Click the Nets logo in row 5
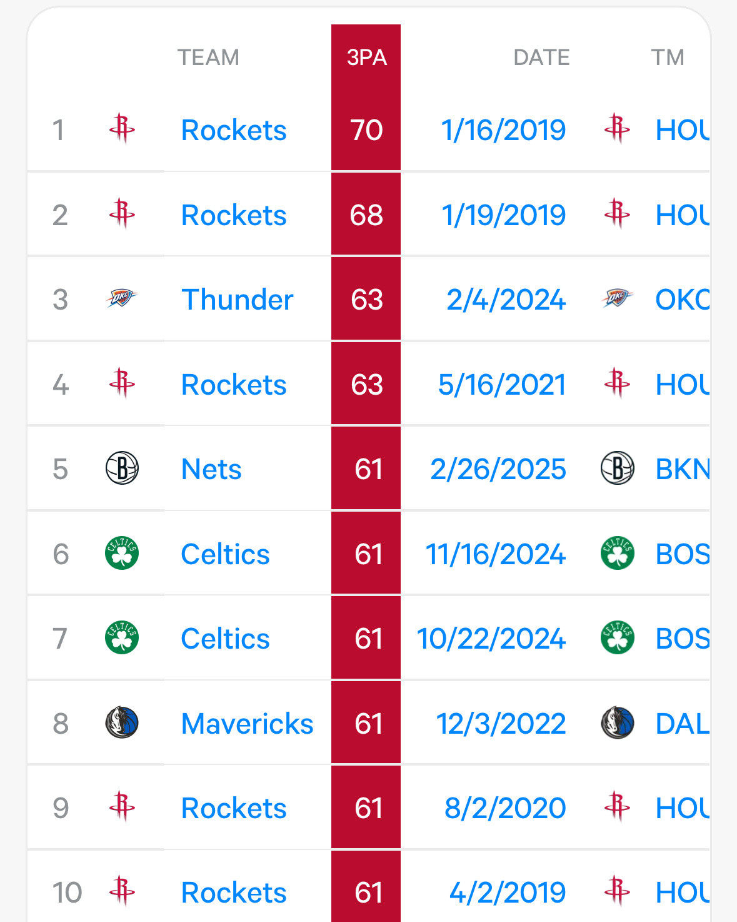 [x=122, y=469]
